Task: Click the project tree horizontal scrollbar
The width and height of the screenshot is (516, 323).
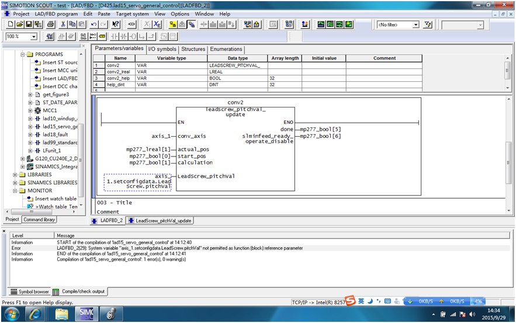Action: (x=31, y=212)
